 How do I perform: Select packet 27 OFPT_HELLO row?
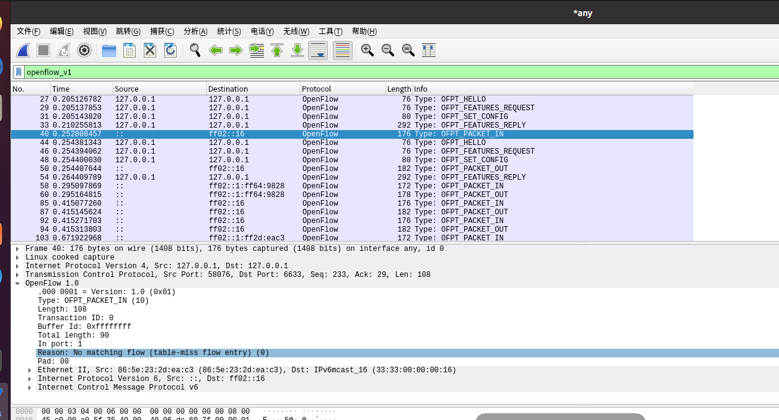click(352, 99)
